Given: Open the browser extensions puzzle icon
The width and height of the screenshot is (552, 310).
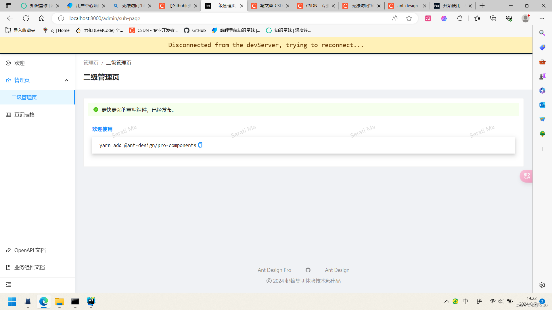Looking at the screenshot, I should [460, 18].
